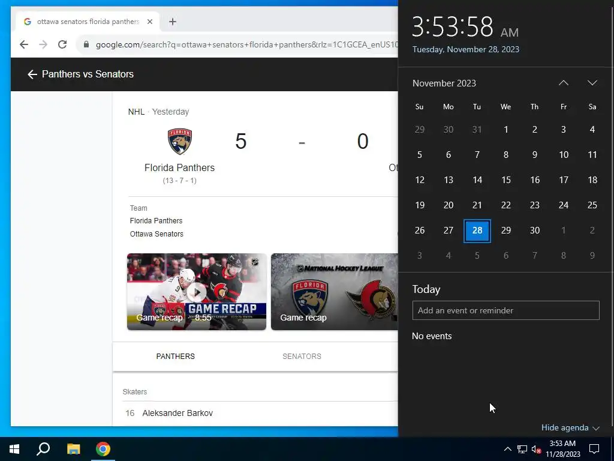The height and width of the screenshot is (461, 614).
Task: Open taskbar Search
Action: pyautogui.click(x=43, y=449)
